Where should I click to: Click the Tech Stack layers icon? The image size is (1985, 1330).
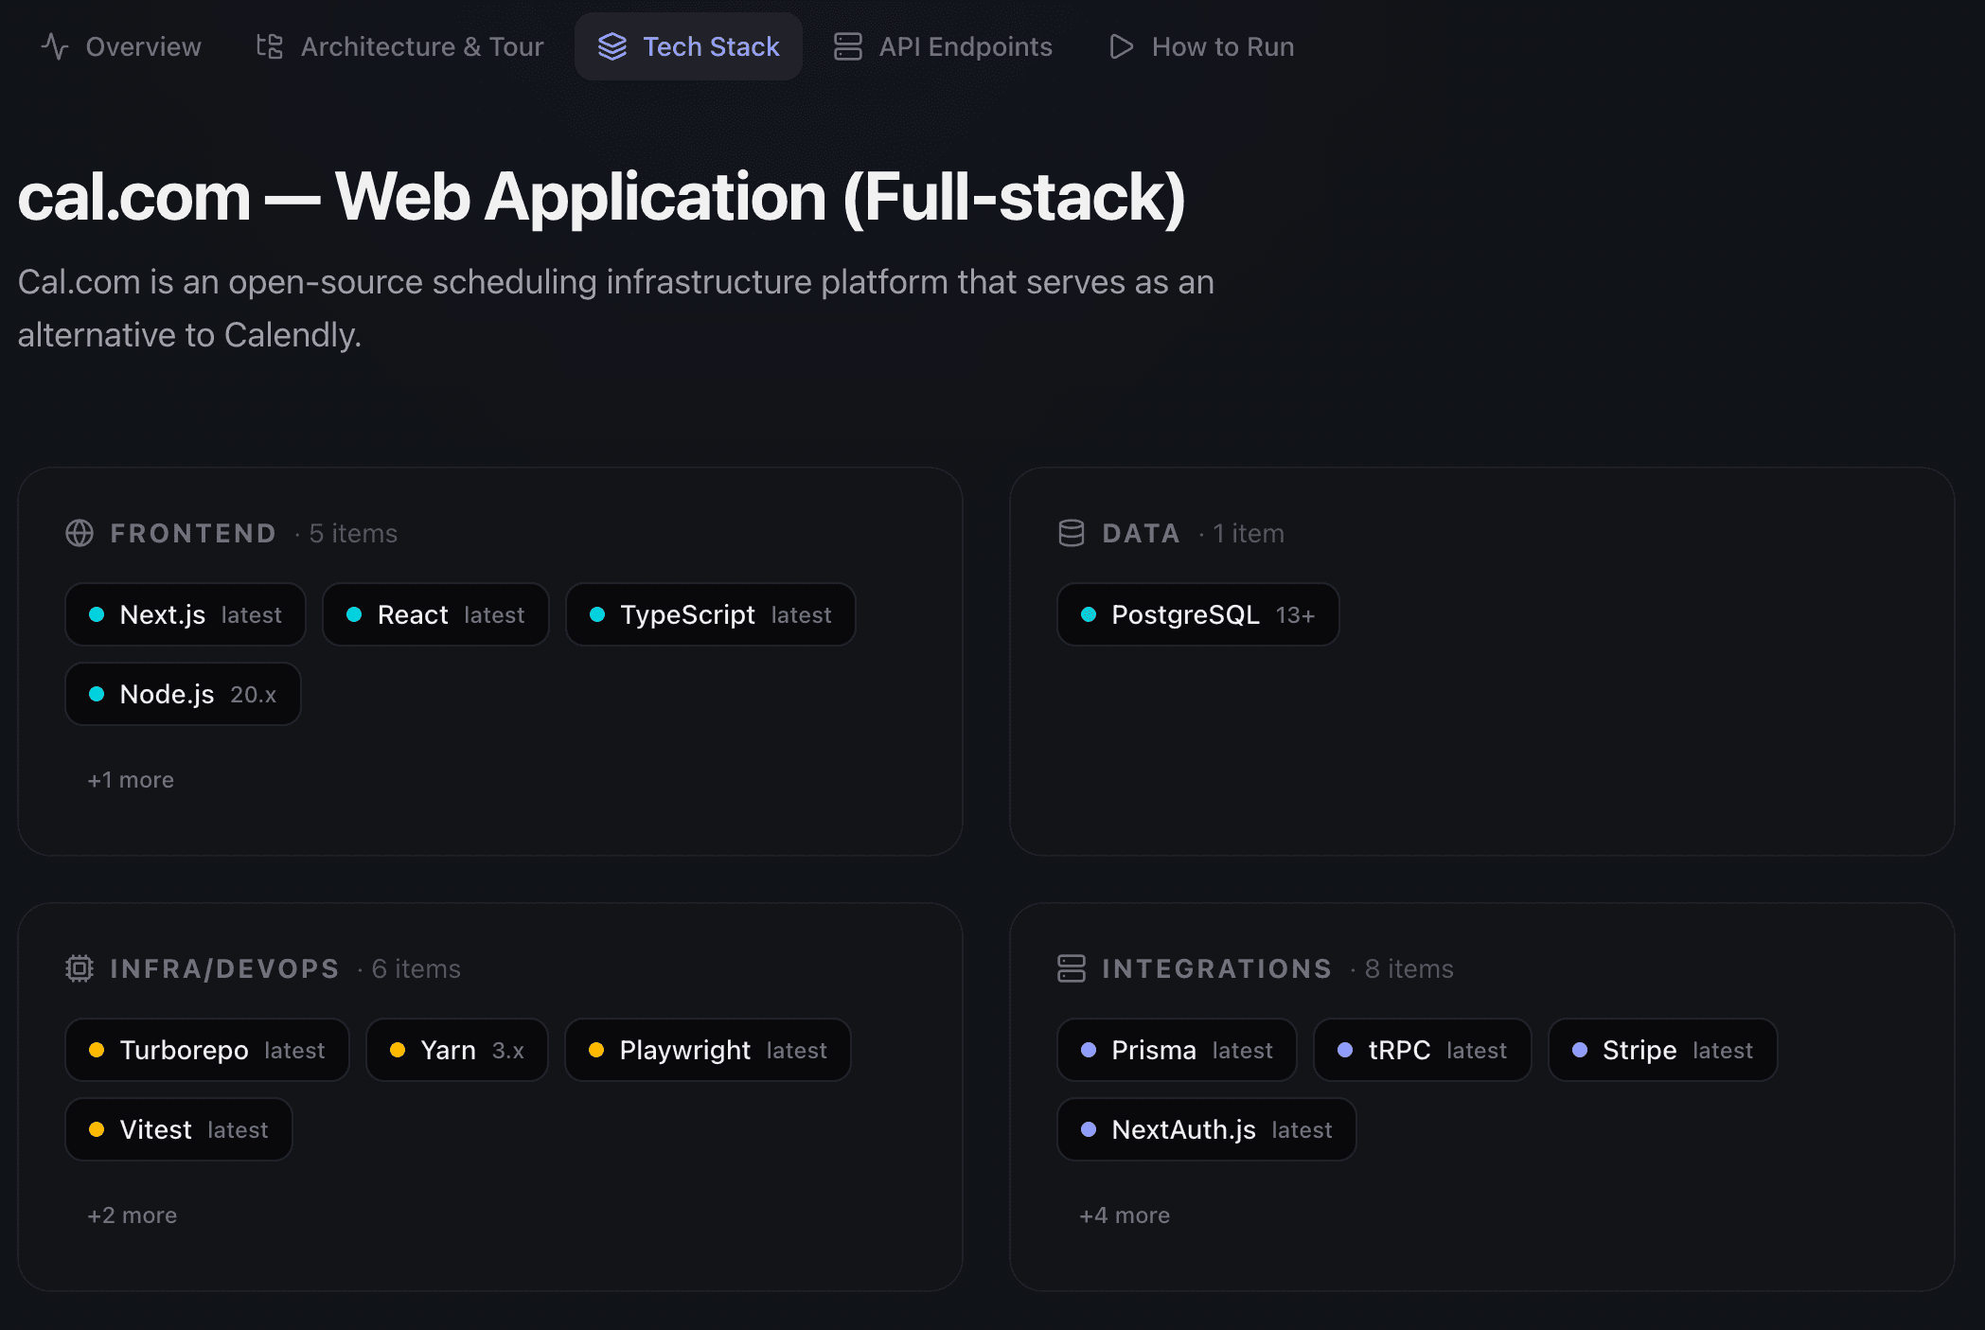tap(613, 45)
